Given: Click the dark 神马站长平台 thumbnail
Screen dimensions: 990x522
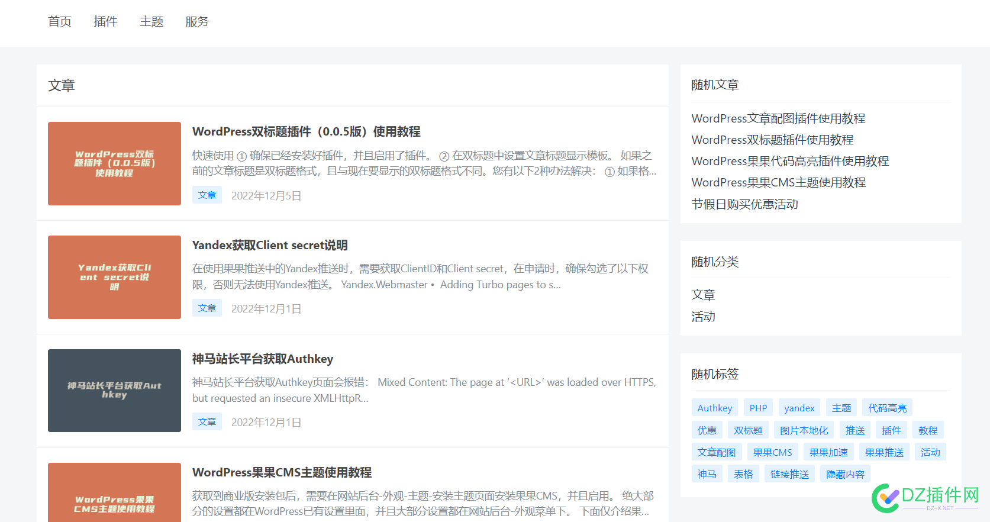Looking at the screenshot, I should [x=114, y=391].
